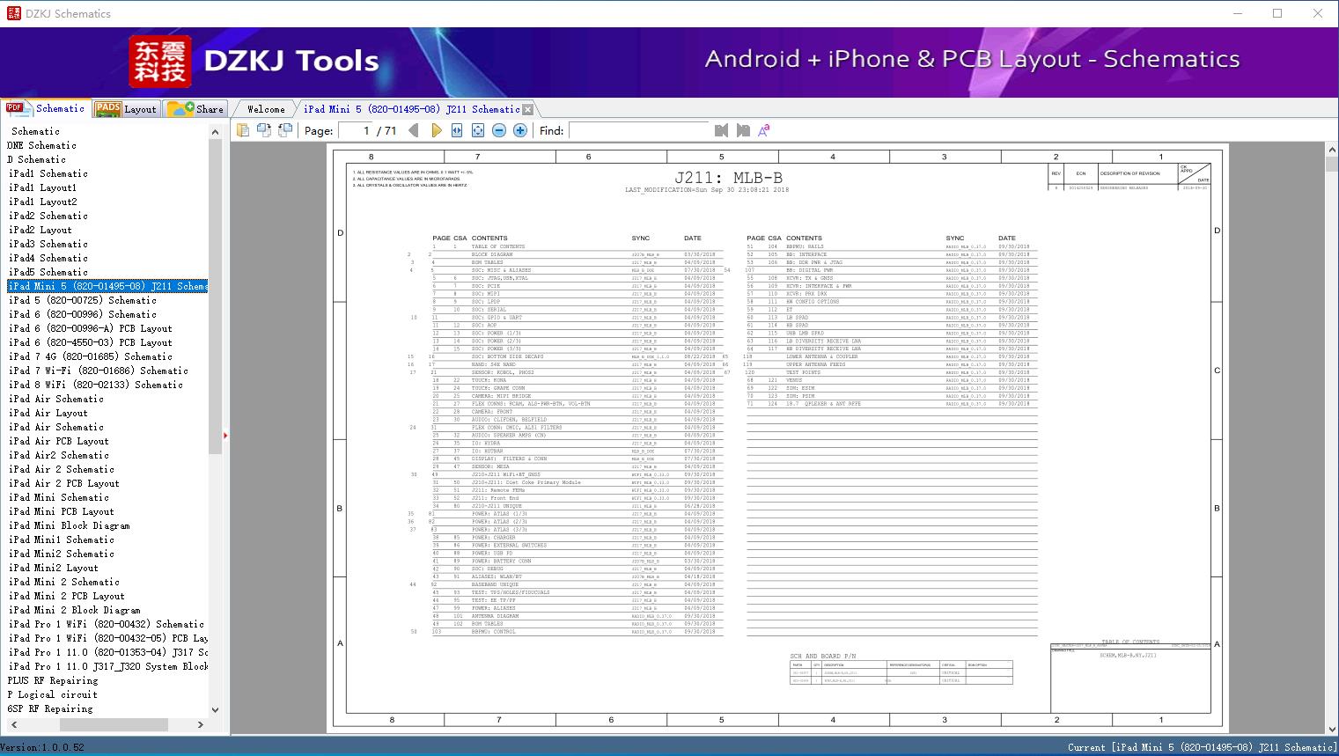Open iPad Pro 1 WiFi (820-00432) Schematic
The height and width of the screenshot is (756, 1339).
107,624
